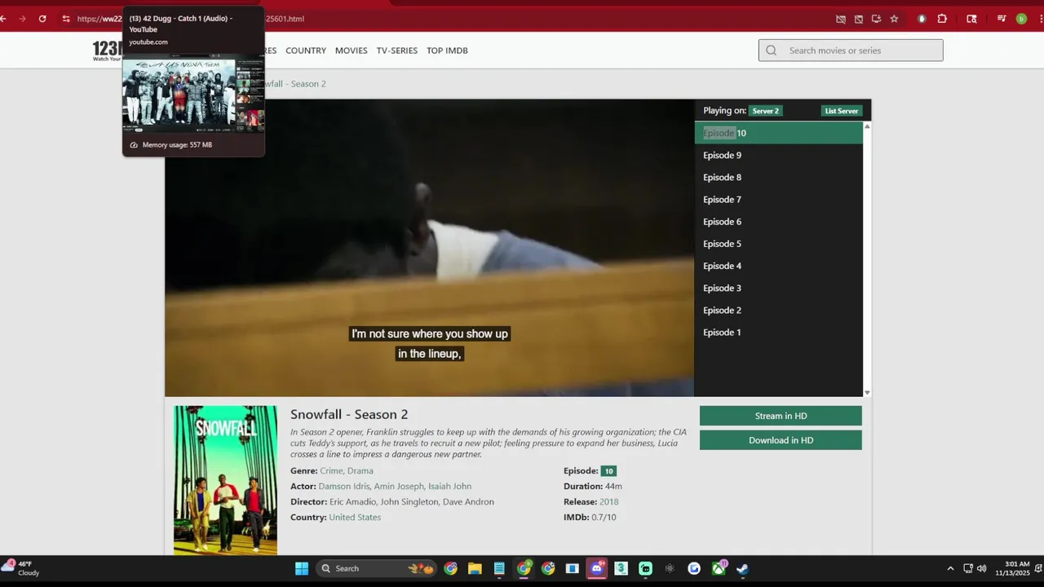The image size is (1044, 587).
Task: Select Episode 10 in the episode list
Action: point(778,133)
